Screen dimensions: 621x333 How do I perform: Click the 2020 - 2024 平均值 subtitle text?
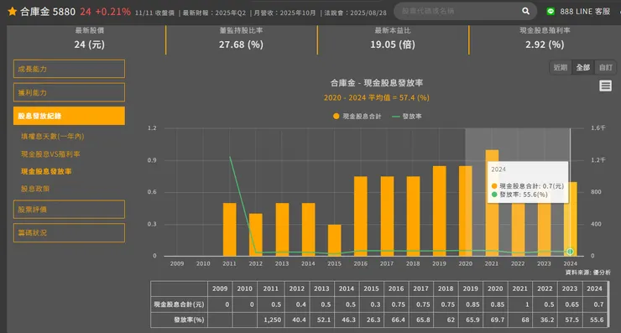point(376,97)
